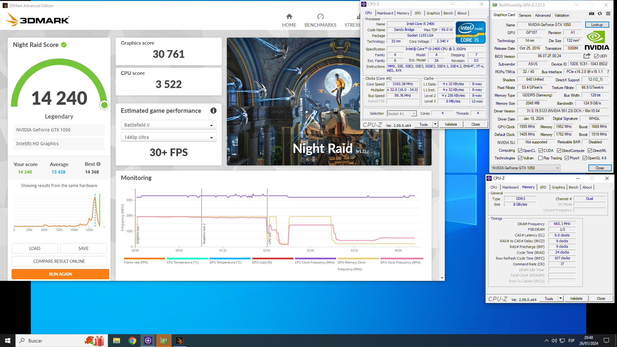Open the SPD tab in the top CPU-Z window
The width and height of the screenshot is (617, 347).
pos(417,13)
